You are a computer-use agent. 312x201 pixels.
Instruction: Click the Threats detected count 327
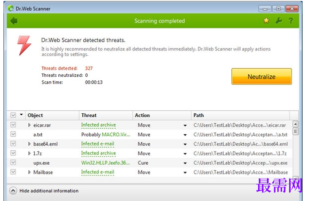point(89,68)
